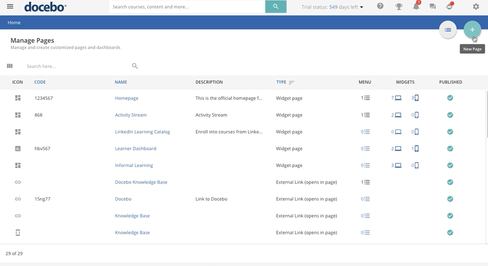Toggle published status for Learner Dashboard
The image size is (488, 266).
(x=450, y=148)
